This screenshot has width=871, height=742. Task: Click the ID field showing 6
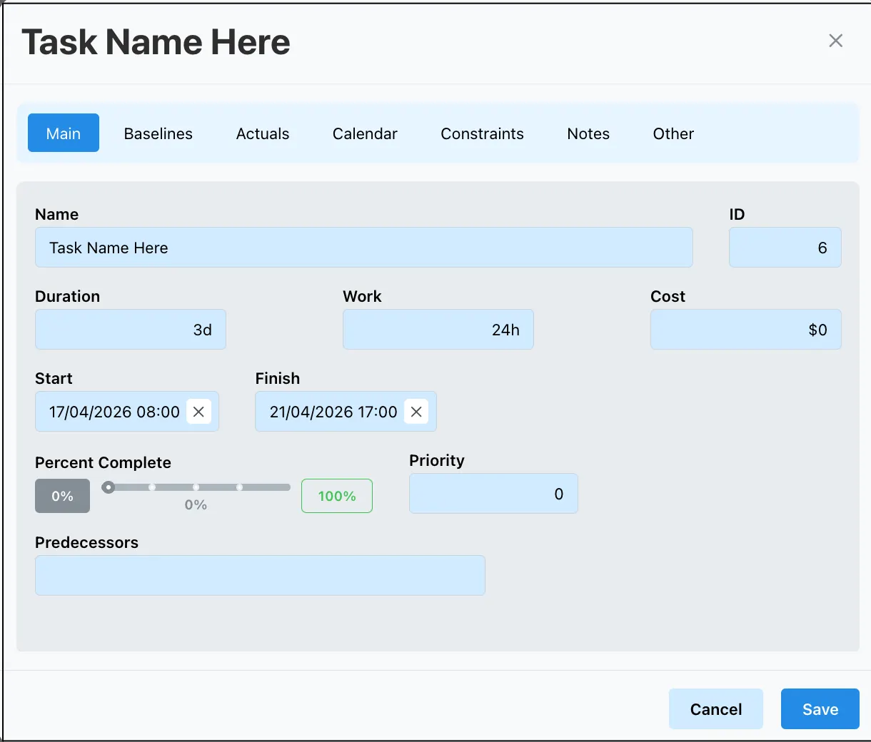coord(785,248)
